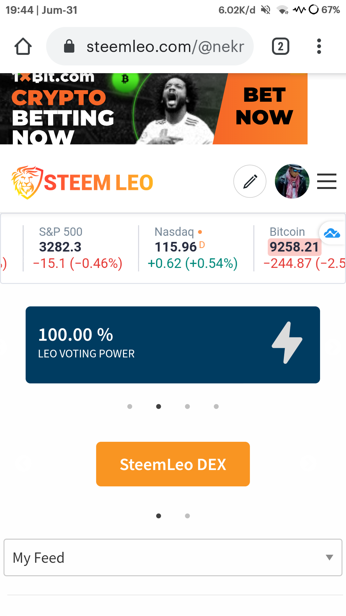Image resolution: width=346 pixels, height=616 pixels.
Task: Open the browser tab switcher showing 2
Action: click(x=281, y=47)
